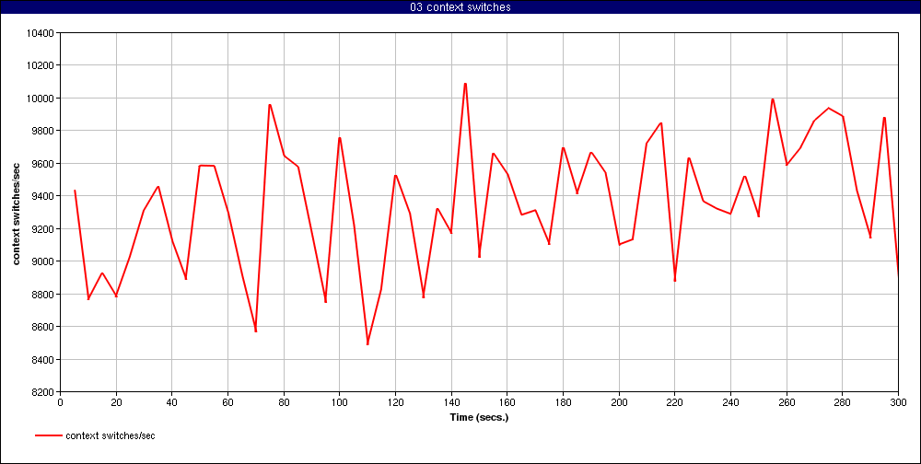This screenshot has height=464, width=921.
Task: Click the peak at 275 seconds
Action: click(828, 108)
